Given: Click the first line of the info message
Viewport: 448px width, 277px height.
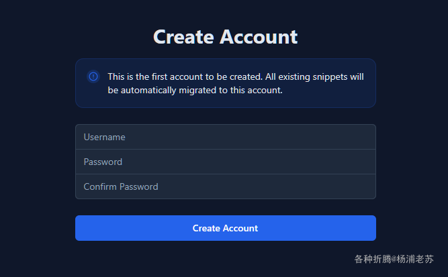Looking at the screenshot, I should (236, 76).
